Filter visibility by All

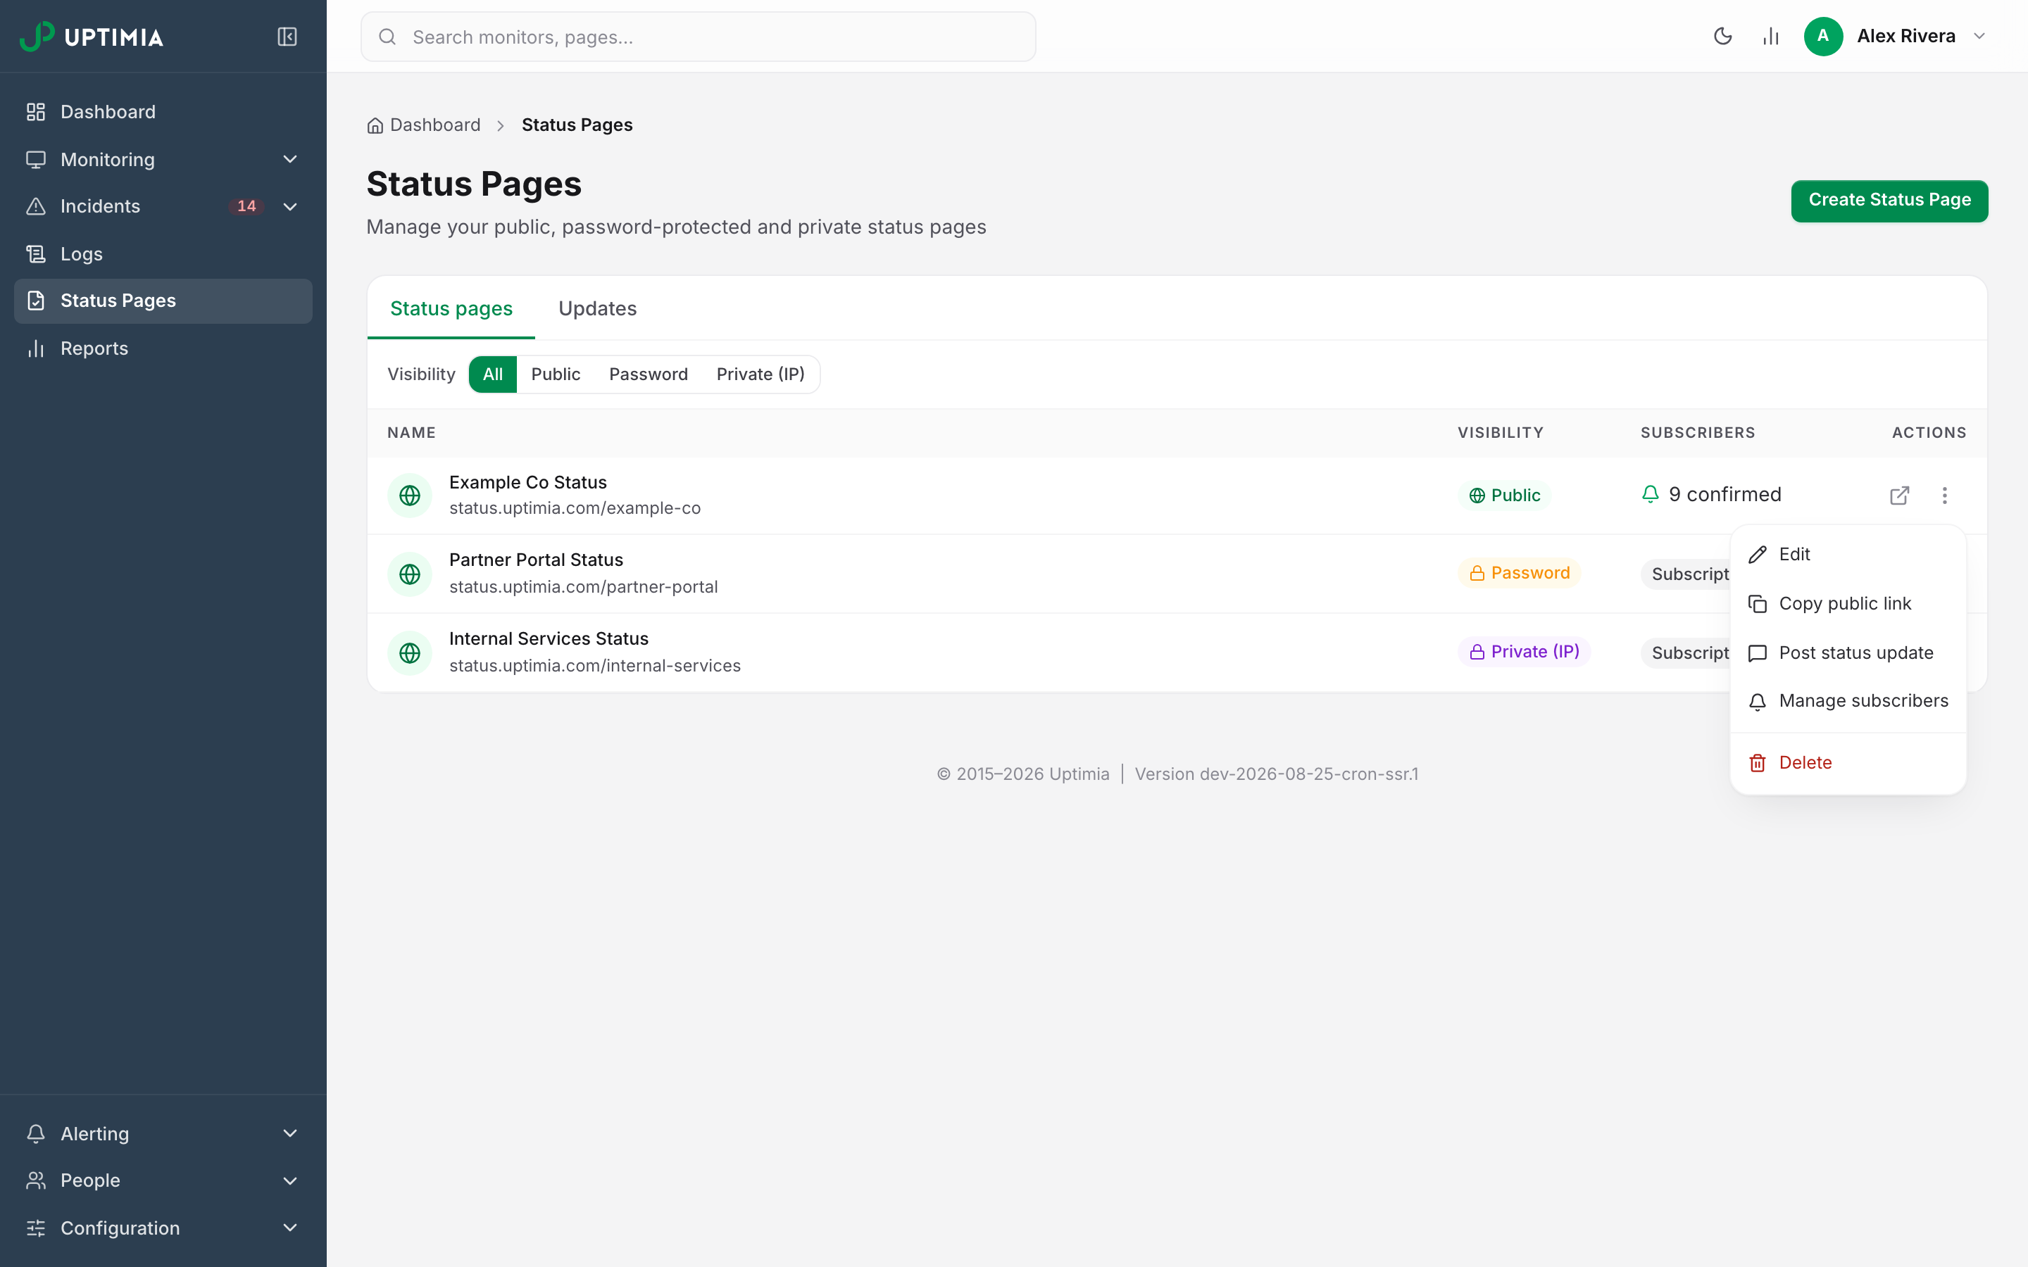493,374
